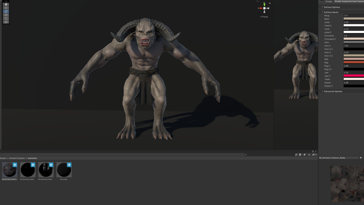Open search in scope picker icon
This screenshot has width=364, height=205.
(296, 155)
